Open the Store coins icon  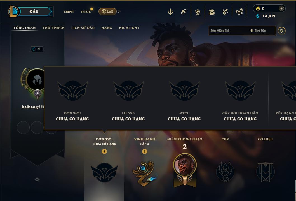(239, 12)
